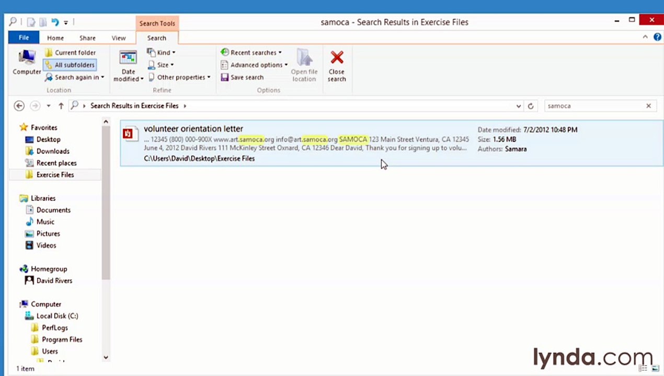Select Favorites in navigation pane

(44, 127)
